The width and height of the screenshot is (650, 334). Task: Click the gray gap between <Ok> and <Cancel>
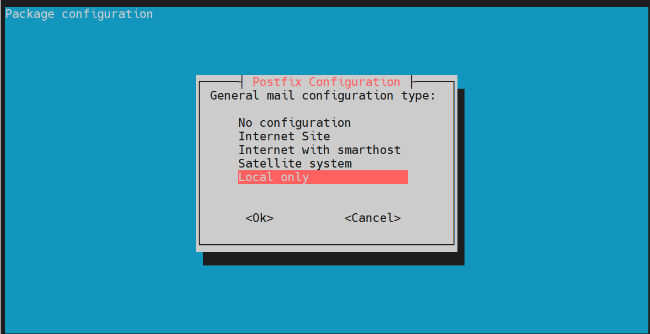(x=309, y=218)
